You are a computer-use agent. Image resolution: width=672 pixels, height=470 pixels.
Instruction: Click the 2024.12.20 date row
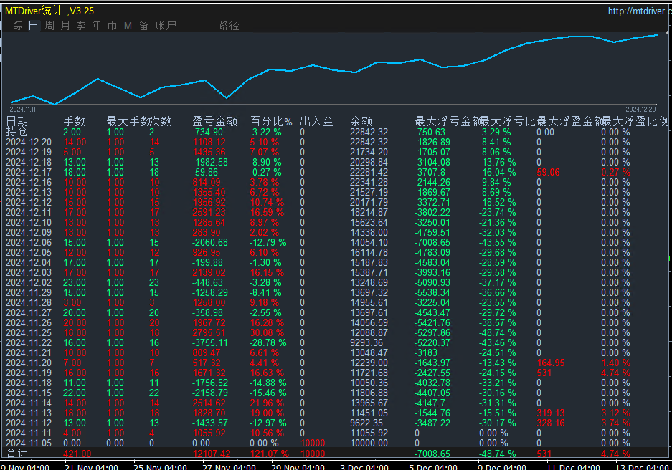pyautogui.click(x=27, y=141)
